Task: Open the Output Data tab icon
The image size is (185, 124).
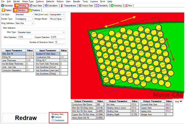Action: point(80,6)
